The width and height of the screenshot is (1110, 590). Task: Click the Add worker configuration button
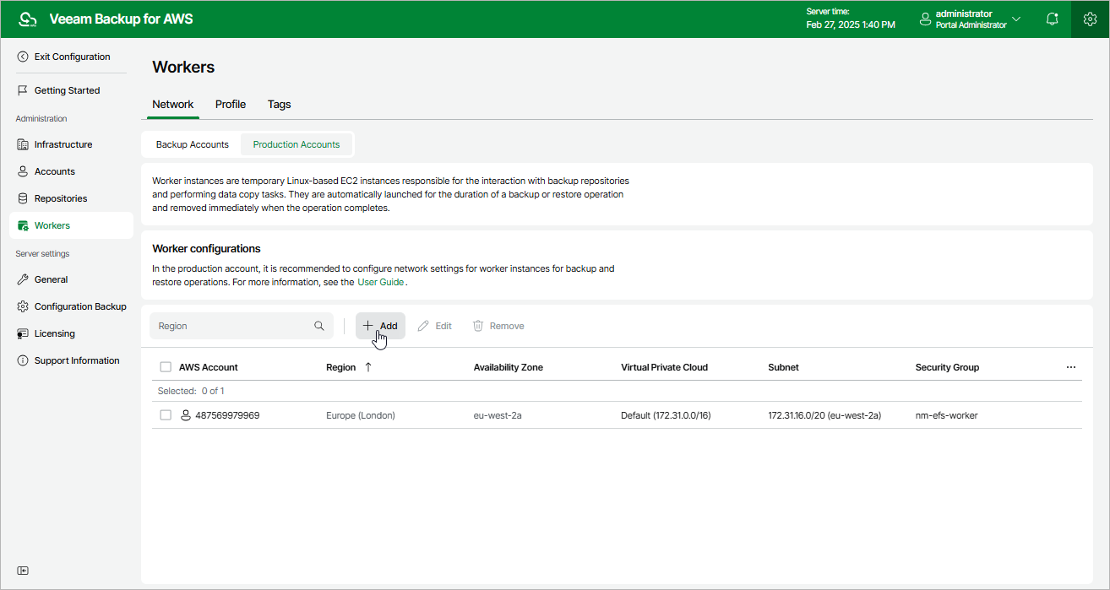[x=380, y=326]
